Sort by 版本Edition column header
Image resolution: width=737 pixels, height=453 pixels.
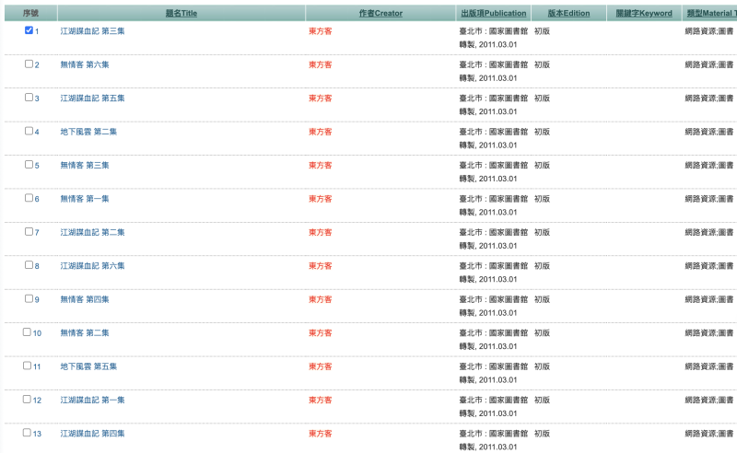570,14
